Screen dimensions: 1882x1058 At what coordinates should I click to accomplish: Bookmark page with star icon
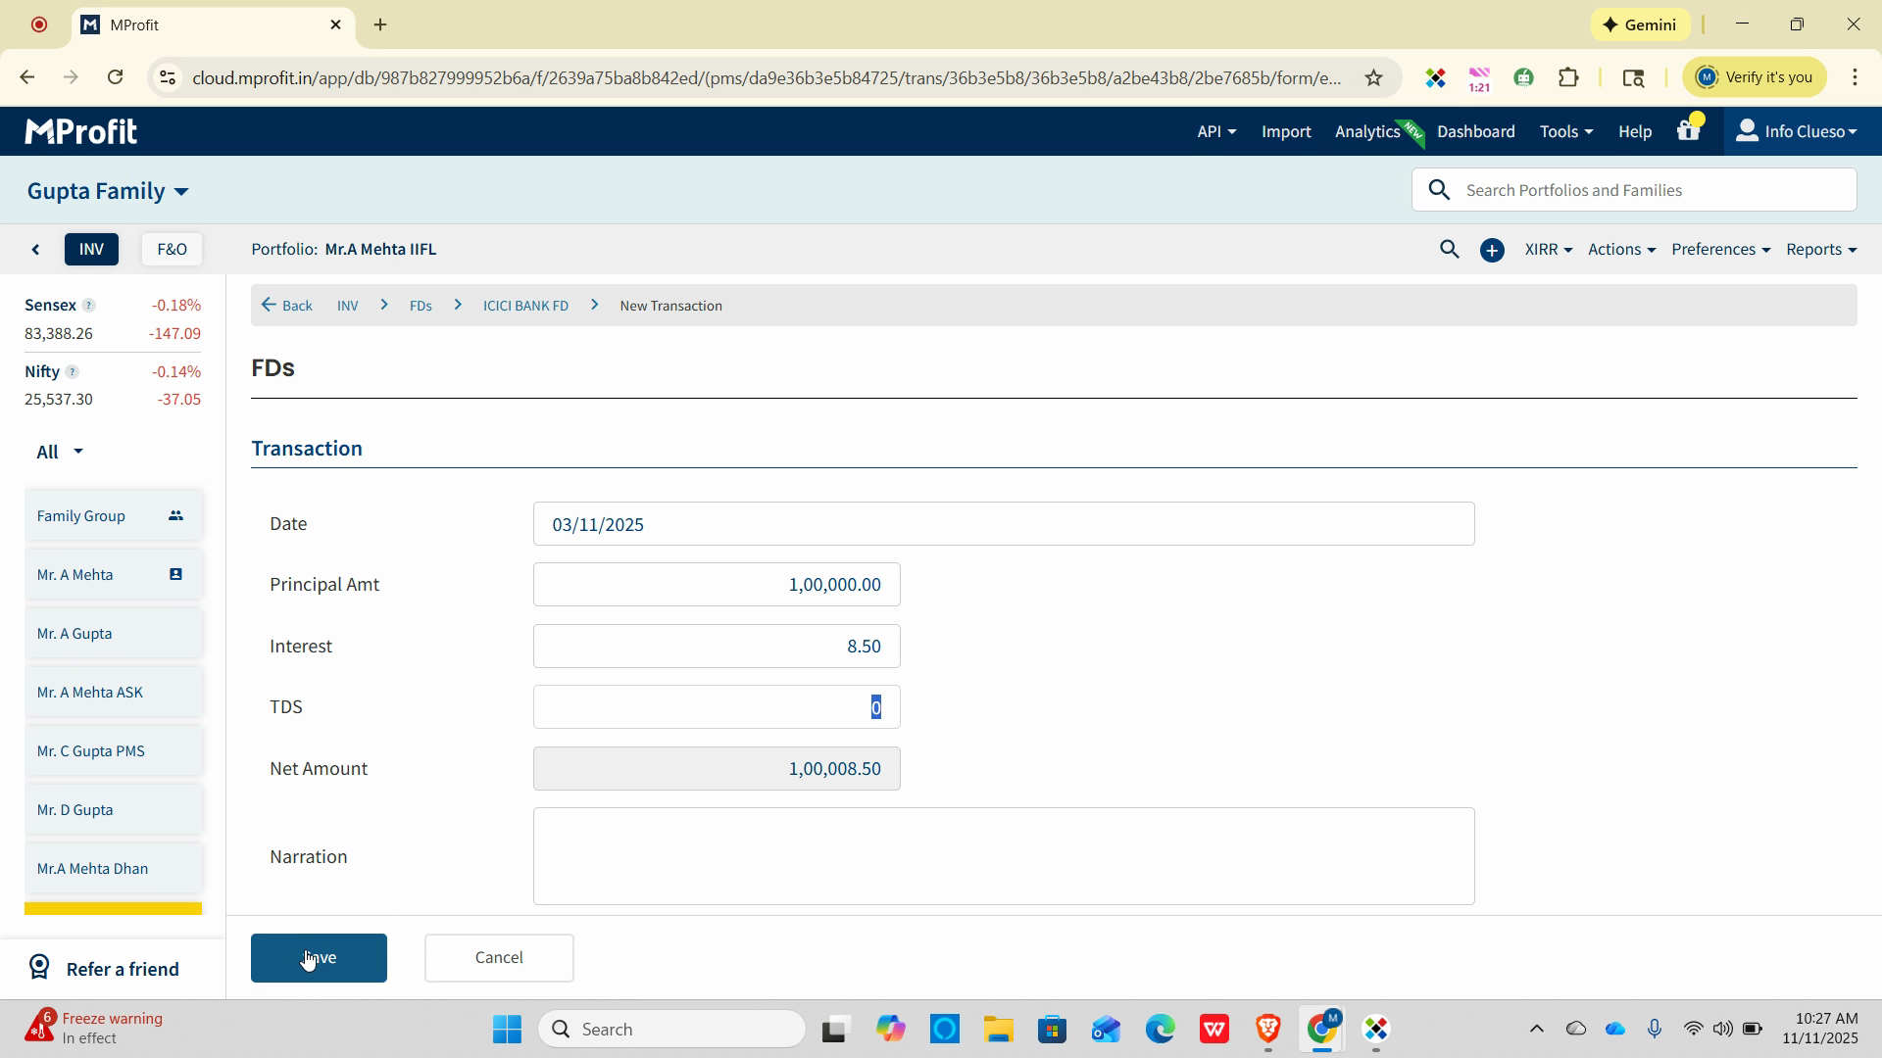coord(1373,78)
